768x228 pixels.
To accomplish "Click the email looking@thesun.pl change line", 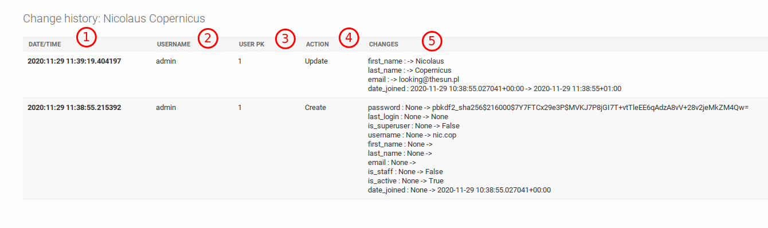I will click(x=414, y=79).
